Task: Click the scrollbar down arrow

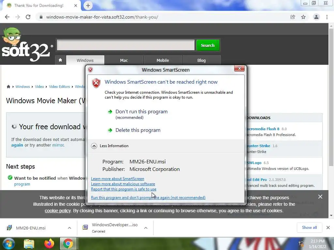Action: [x=331, y=215]
